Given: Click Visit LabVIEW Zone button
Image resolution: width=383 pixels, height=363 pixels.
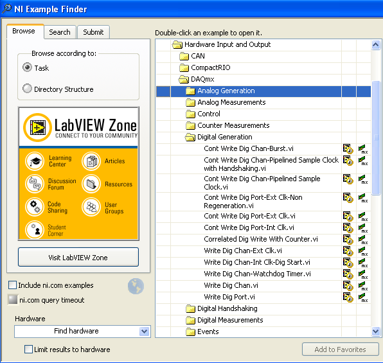Looking at the screenshot, I should coord(78,257).
